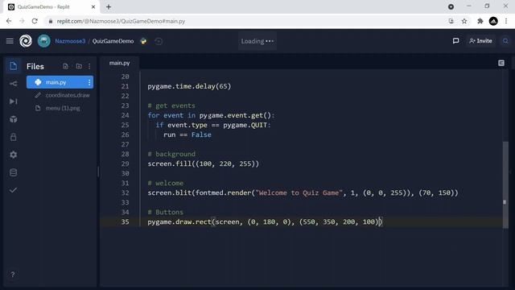Image resolution: width=515 pixels, height=290 pixels.
Task: Open the Nazmoose3 user avatar
Action: coord(43,41)
